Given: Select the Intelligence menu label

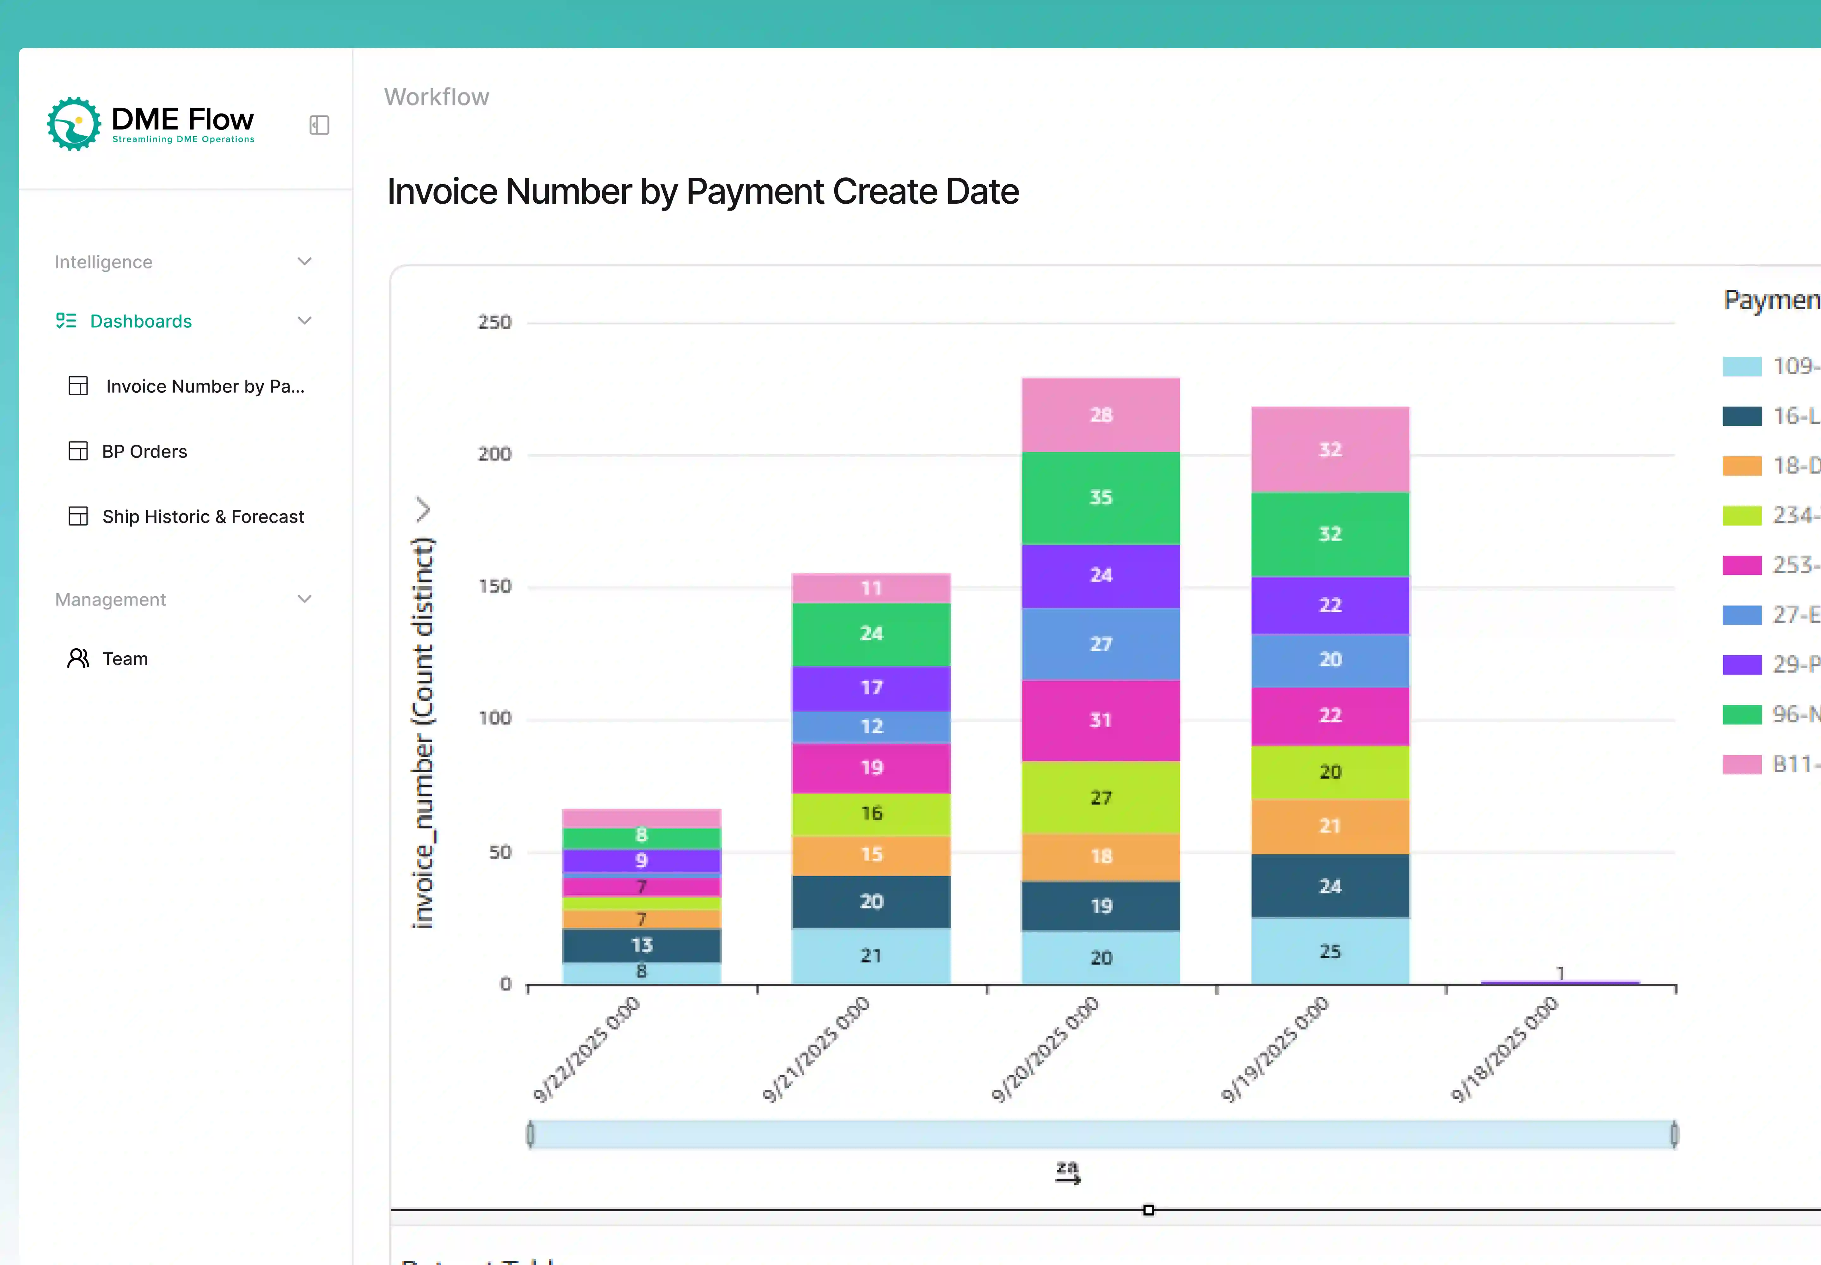Looking at the screenshot, I should (104, 262).
